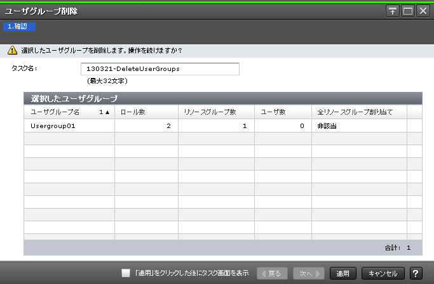434x284 pixels.
Task: Click the 次へ next button
Action: (309, 273)
